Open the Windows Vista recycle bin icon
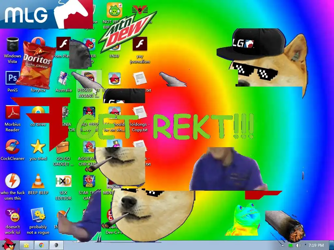Image resolution: width=334 pixels, height=250 pixels. (x=13, y=44)
